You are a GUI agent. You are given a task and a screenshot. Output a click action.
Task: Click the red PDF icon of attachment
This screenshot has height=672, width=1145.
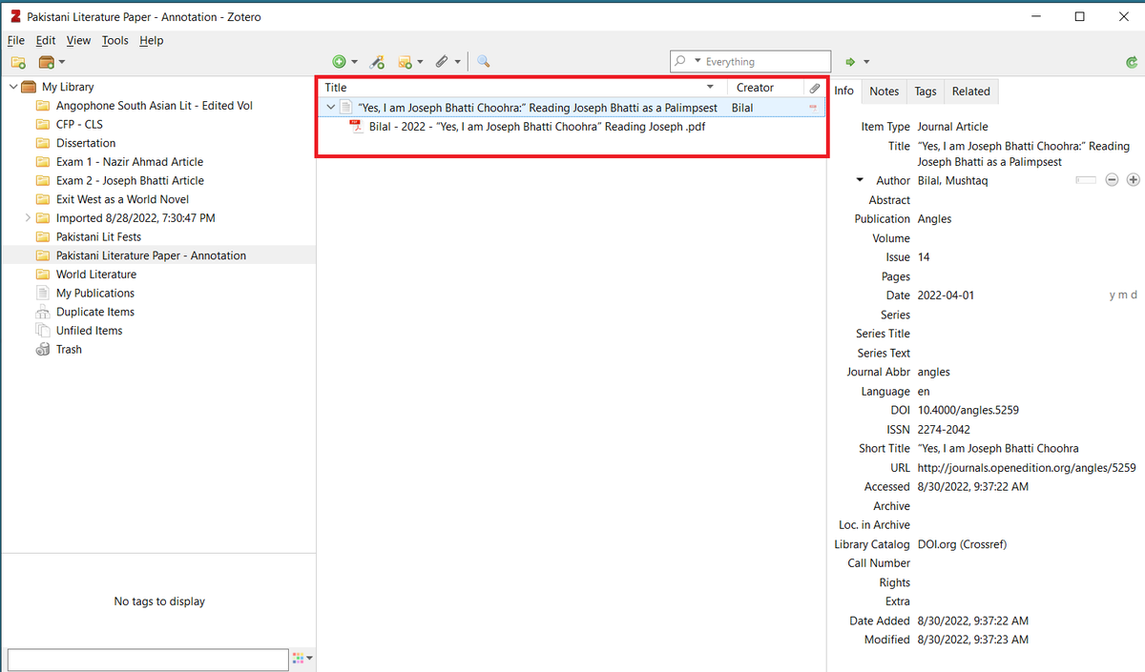point(356,126)
